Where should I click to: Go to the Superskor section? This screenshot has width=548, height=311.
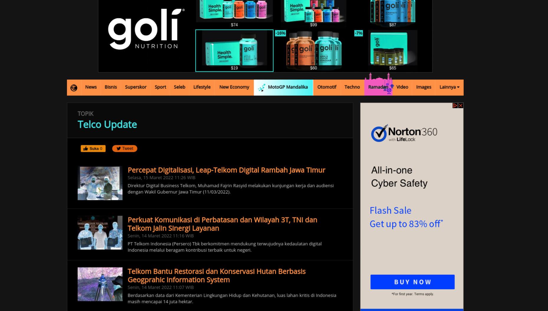pos(136,87)
